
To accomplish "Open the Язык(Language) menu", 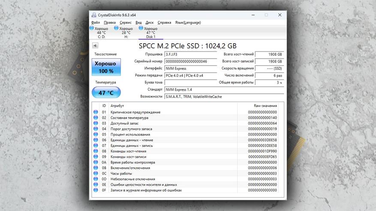I will (x=188, y=23).
